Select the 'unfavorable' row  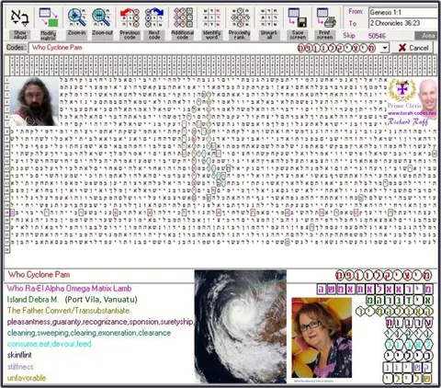click(x=27, y=378)
